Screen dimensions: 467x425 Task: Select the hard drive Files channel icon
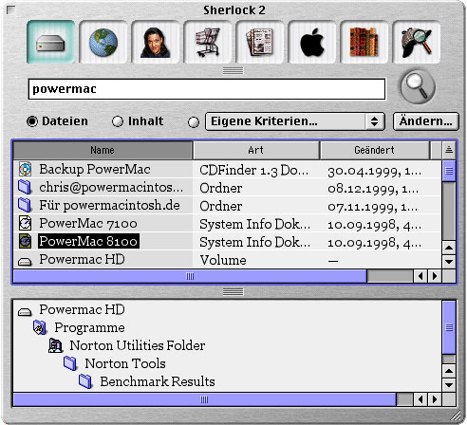coord(51,42)
